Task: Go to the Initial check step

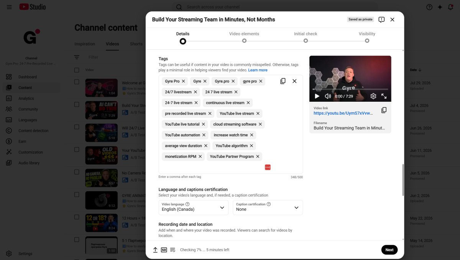Action: point(306,37)
